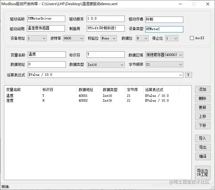This screenshot has width=215, height=190.
Task: Close the Modbus wizard window
Action: click(208, 4)
